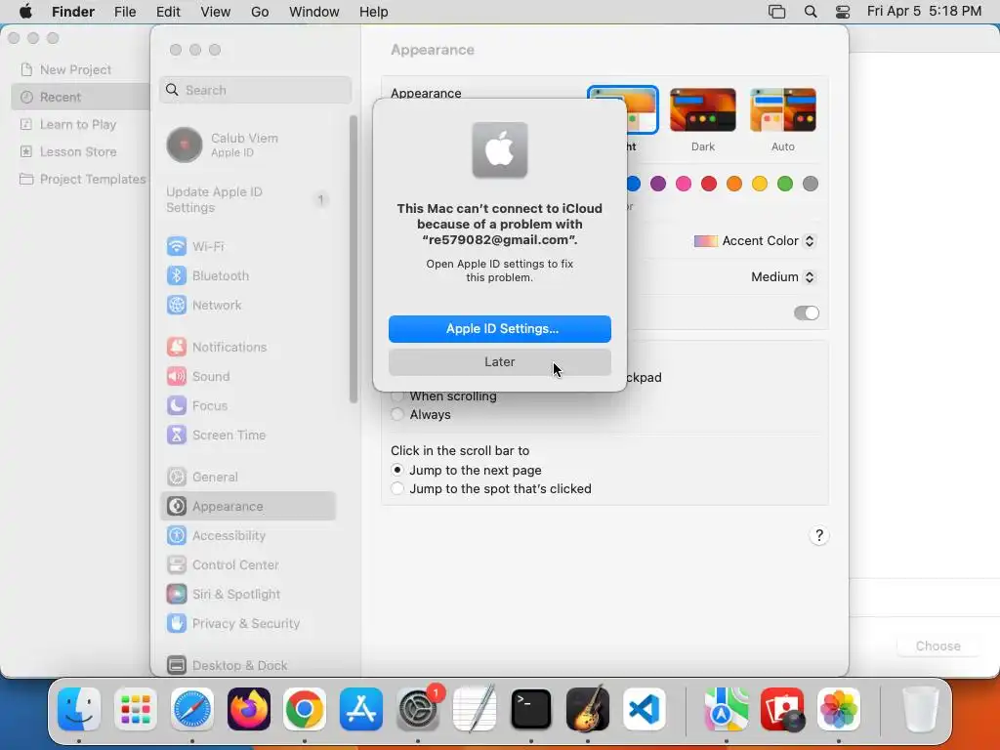The height and width of the screenshot is (750, 1000).
Task: Open Siri & Spotlight settings
Action: pos(248,595)
